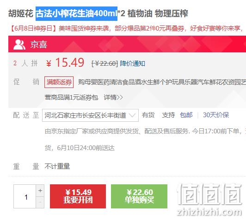Screen dimensions: 246x220
Task: Increase quantity with the plus stepper
Action: coord(40,190)
